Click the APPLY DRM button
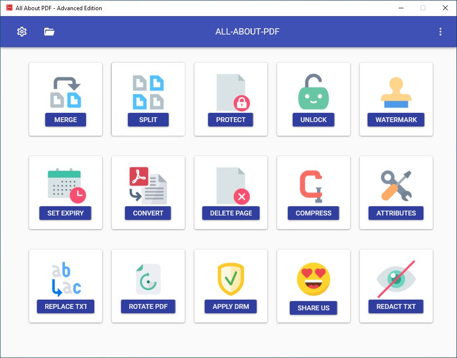 coord(230,306)
